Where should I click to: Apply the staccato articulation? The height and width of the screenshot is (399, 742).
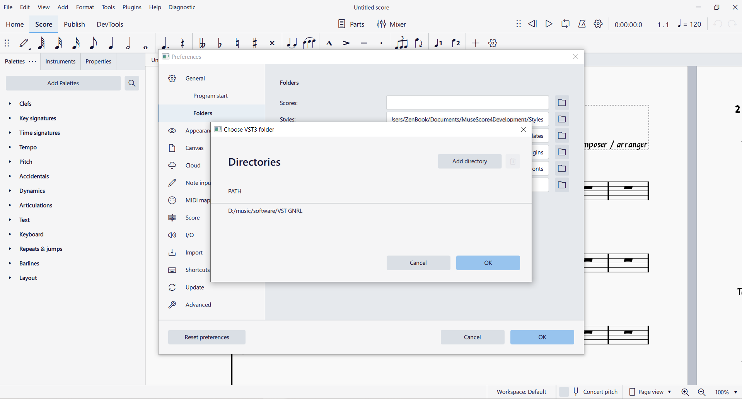point(382,43)
